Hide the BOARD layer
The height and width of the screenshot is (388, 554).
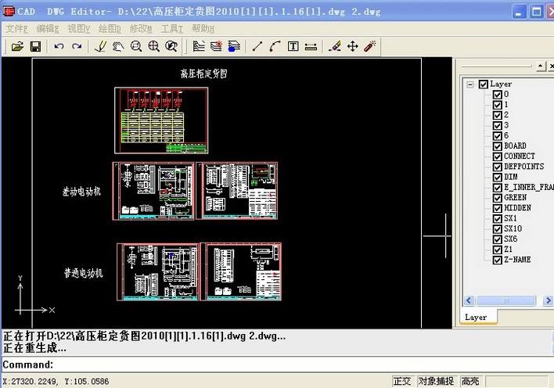point(498,146)
